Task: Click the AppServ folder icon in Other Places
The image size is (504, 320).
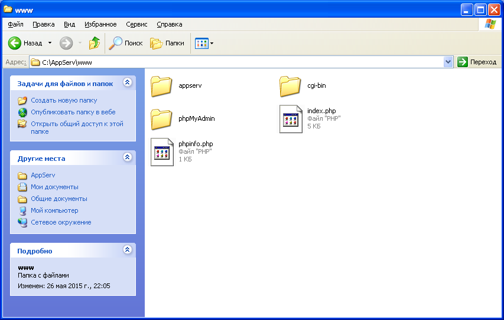Action: click(22, 176)
